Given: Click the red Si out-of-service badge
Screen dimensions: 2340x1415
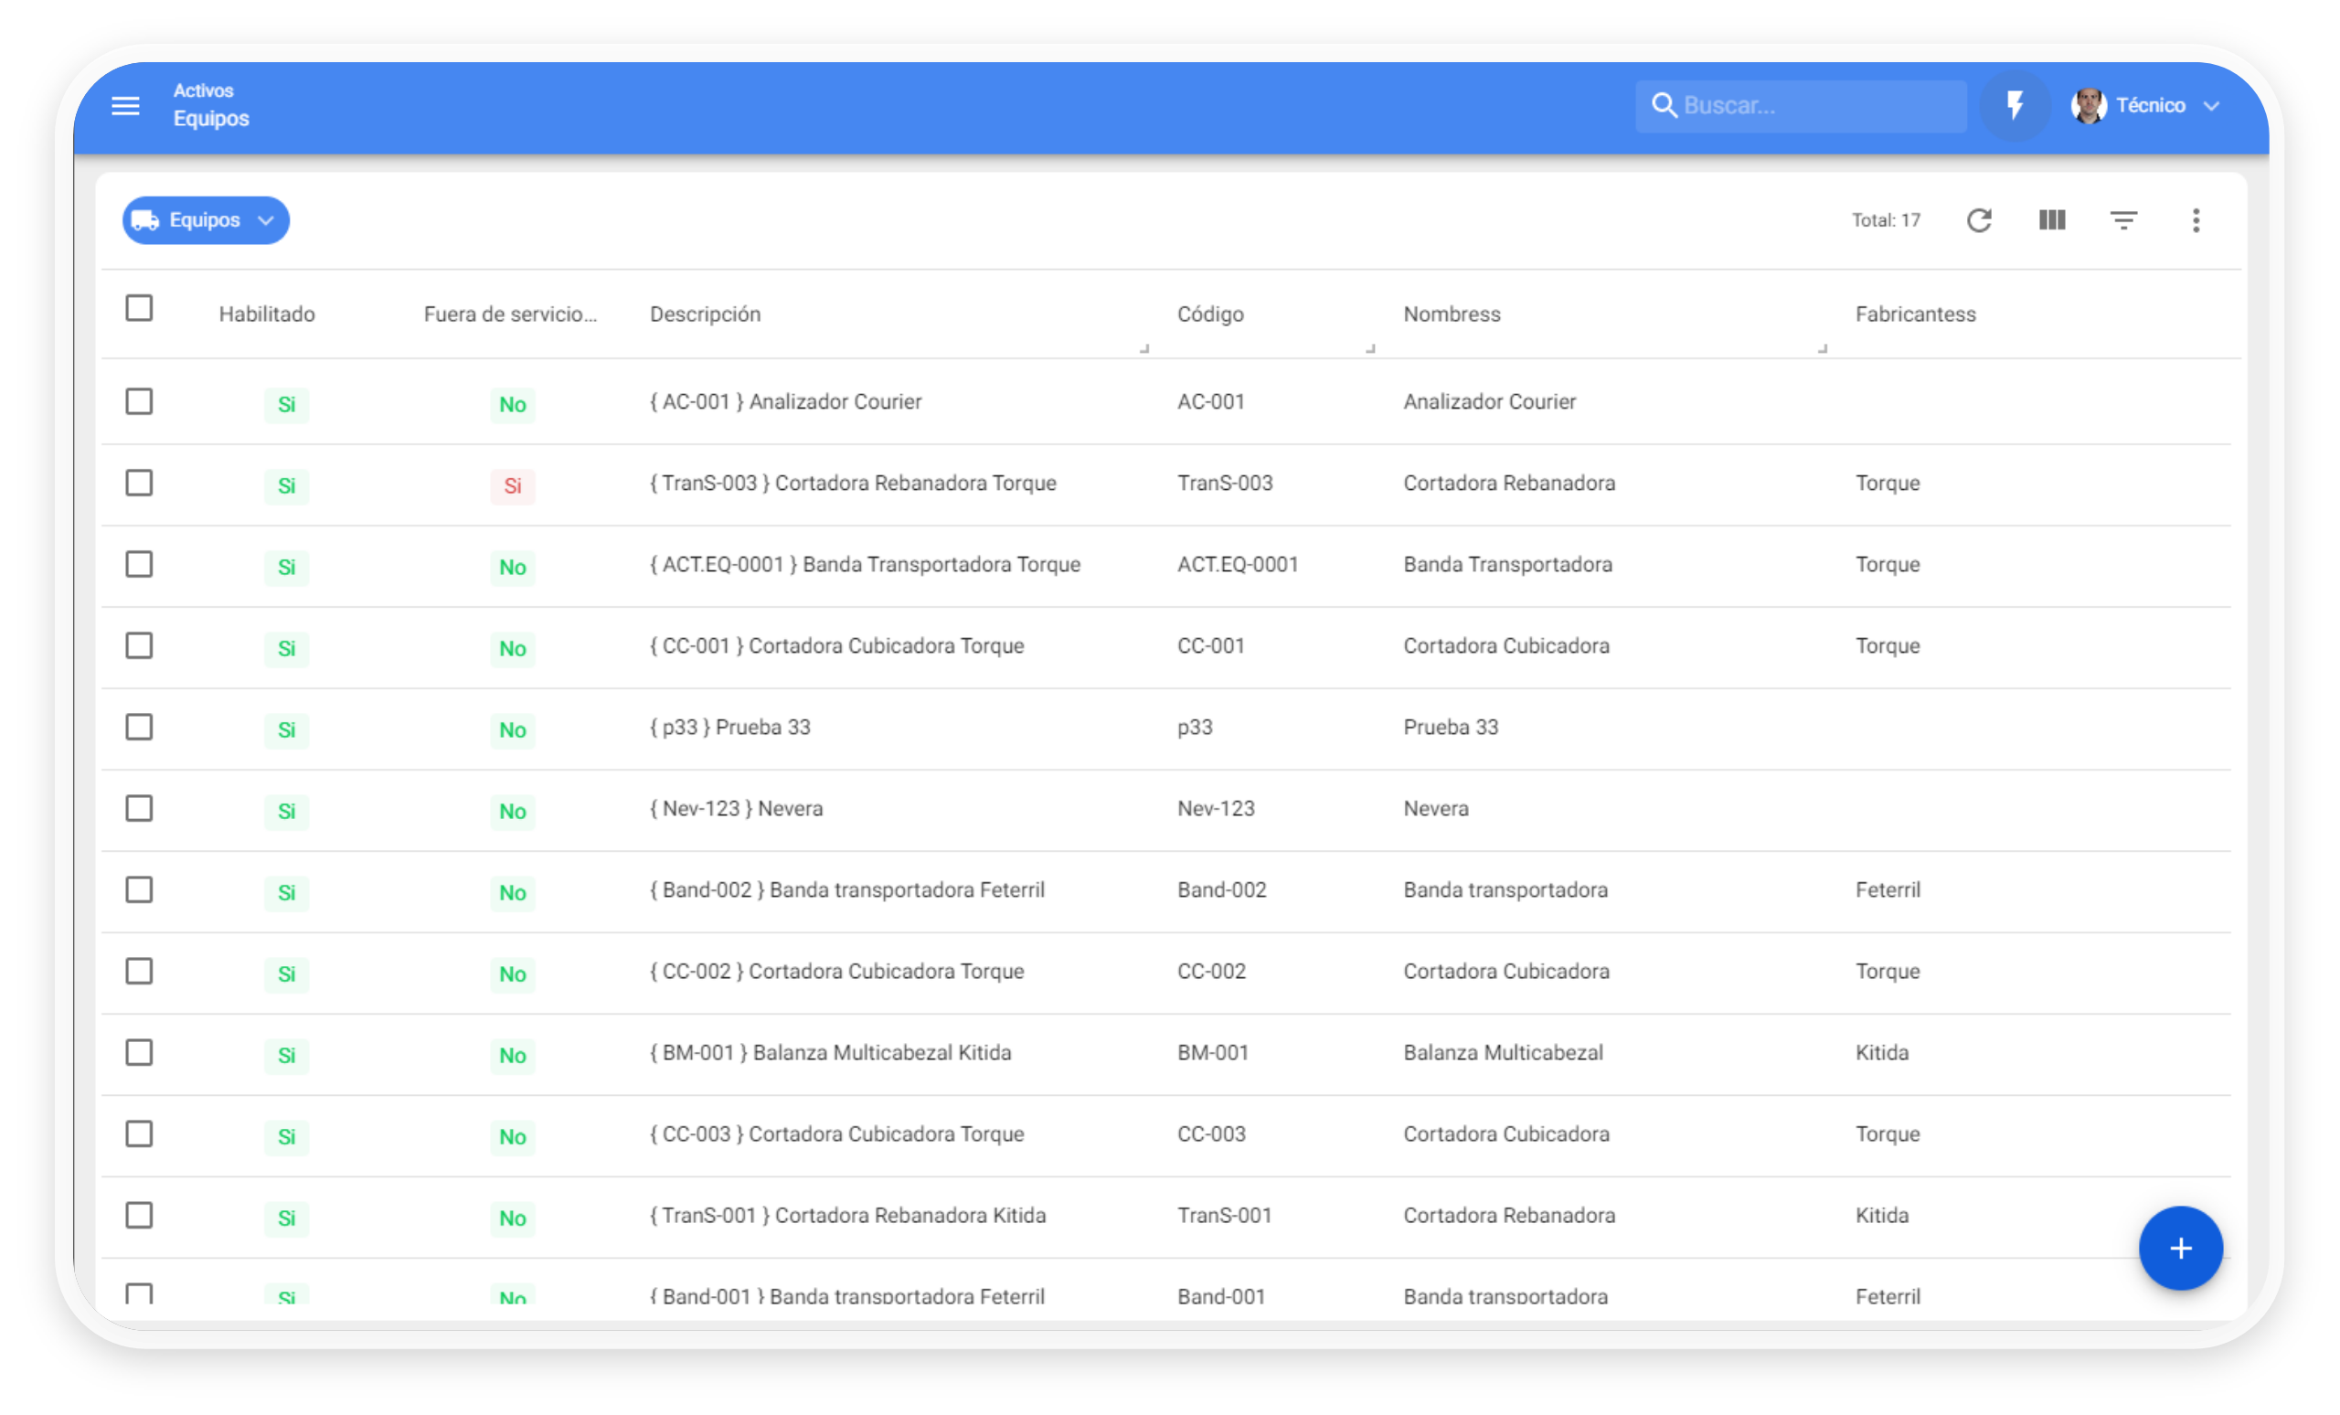Looking at the screenshot, I should (513, 485).
